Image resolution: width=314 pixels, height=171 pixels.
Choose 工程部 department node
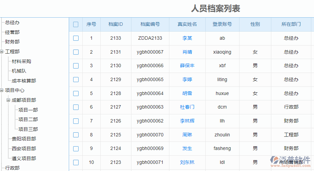(x=12, y=52)
